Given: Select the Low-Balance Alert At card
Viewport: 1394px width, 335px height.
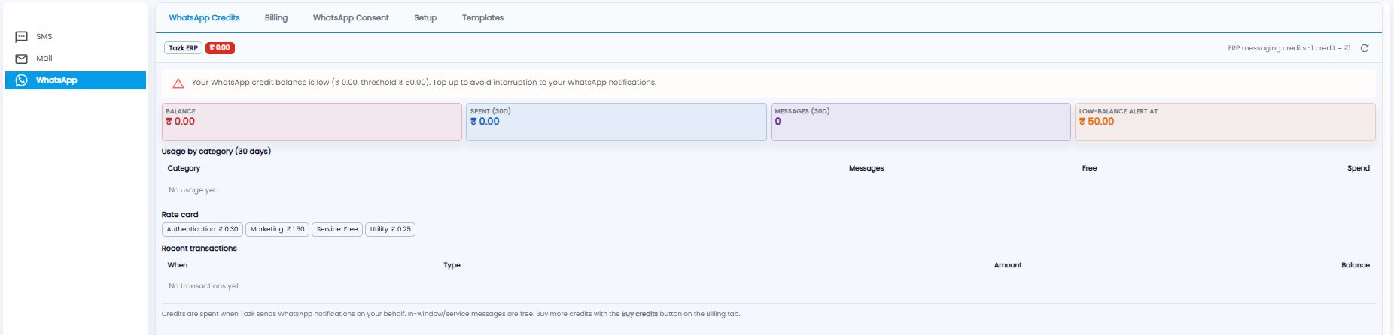Looking at the screenshot, I should point(1225,122).
